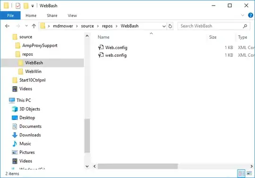Click the navigation pane vertical scrollbar thumb
255x178 pixels.
pos(87,136)
